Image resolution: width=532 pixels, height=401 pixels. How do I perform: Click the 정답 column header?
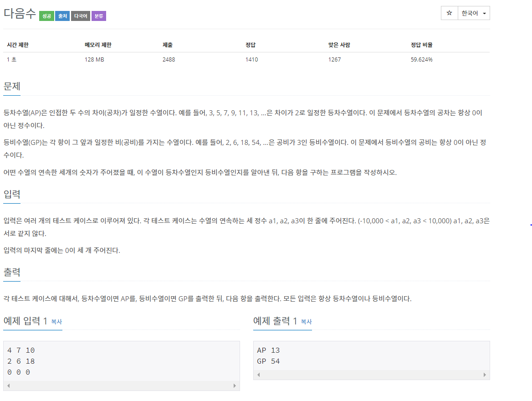tap(251, 45)
